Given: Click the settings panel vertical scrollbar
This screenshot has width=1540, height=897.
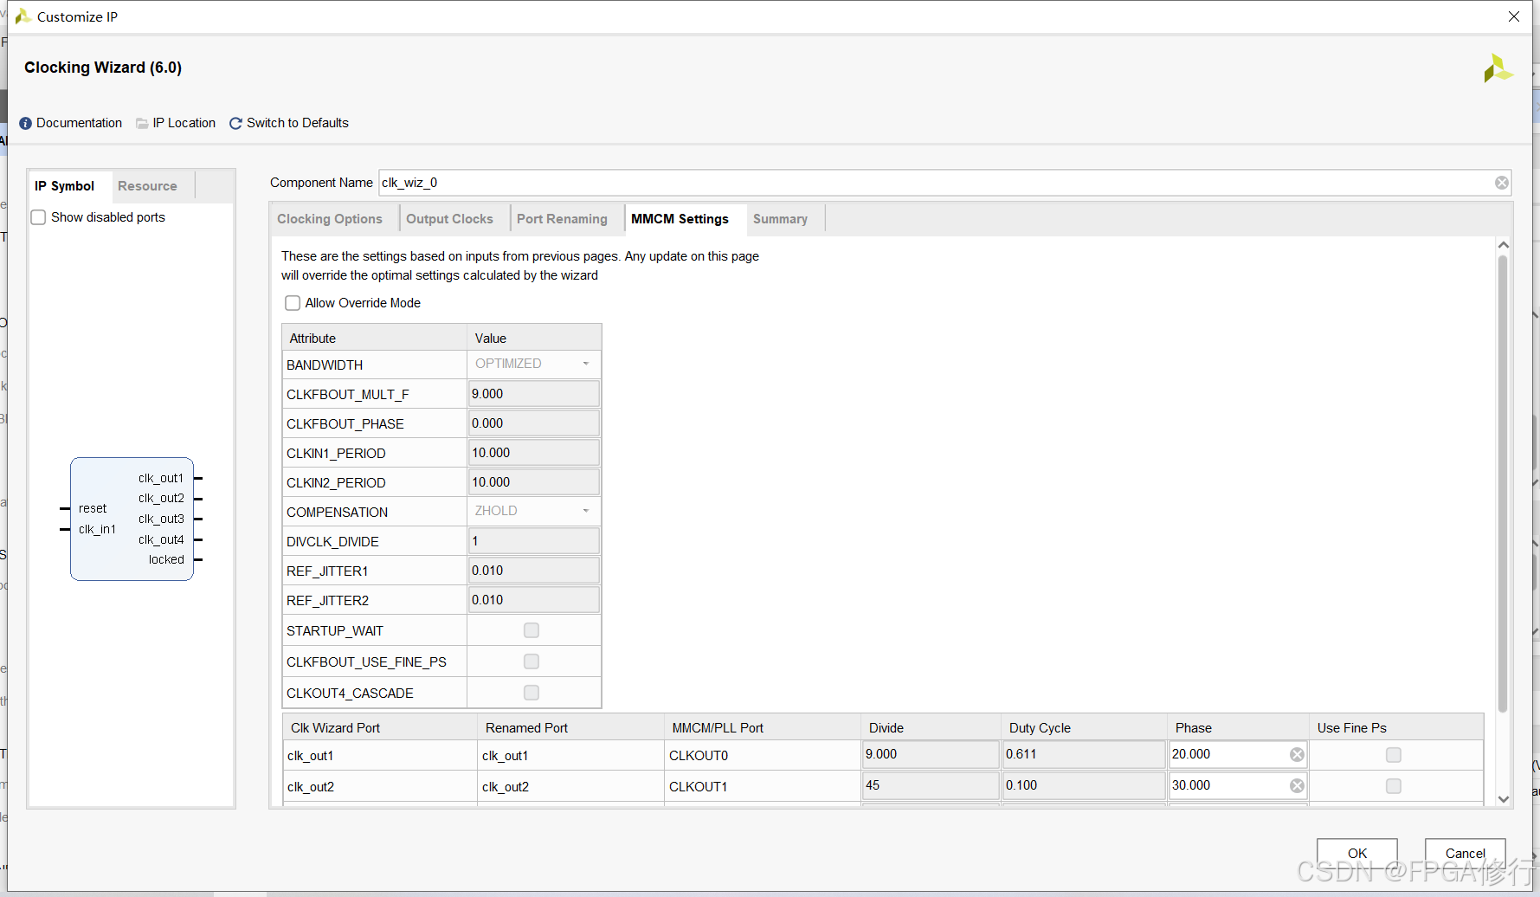Looking at the screenshot, I should [x=1503, y=483].
